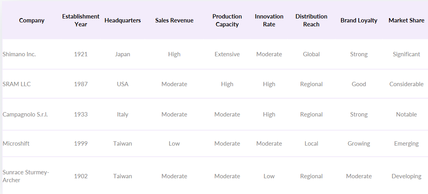428x194 pixels.
Task: Click the Shimano Inc. company cell
Action: pyautogui.click(x=19, y=54)
